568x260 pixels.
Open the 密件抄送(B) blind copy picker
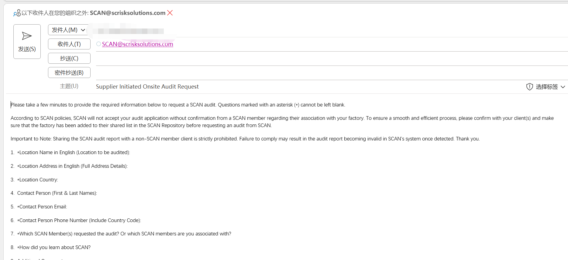[x=69, y=73]
